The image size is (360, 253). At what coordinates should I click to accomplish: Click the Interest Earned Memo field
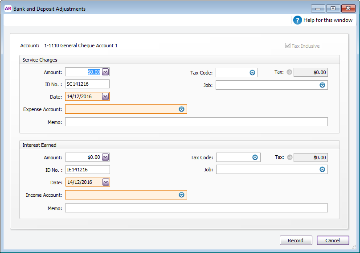point(196,208)
